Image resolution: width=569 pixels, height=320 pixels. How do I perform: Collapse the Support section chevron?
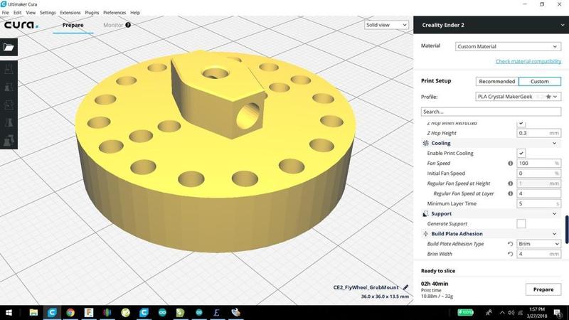tap(555, 214)
